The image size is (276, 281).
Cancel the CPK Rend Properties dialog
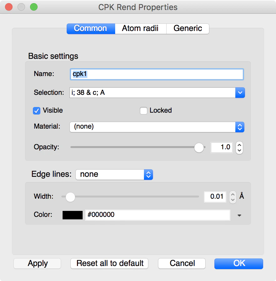tap(182, 263)
